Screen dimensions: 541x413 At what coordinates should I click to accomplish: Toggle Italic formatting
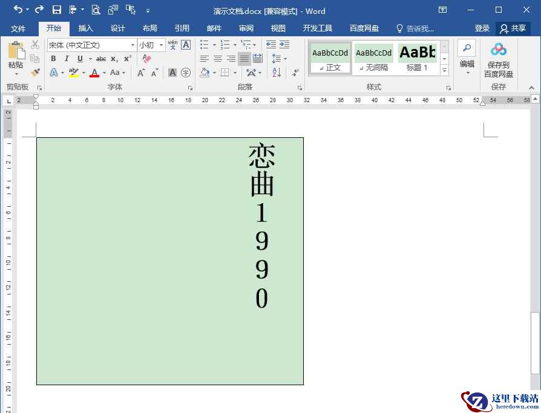coord(67,59)
